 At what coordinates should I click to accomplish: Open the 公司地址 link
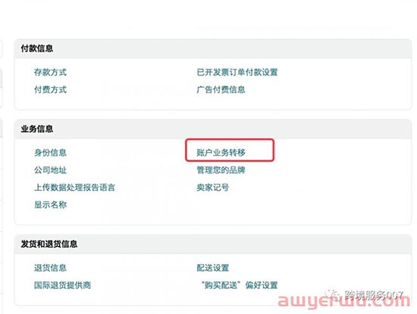point(50,170)
